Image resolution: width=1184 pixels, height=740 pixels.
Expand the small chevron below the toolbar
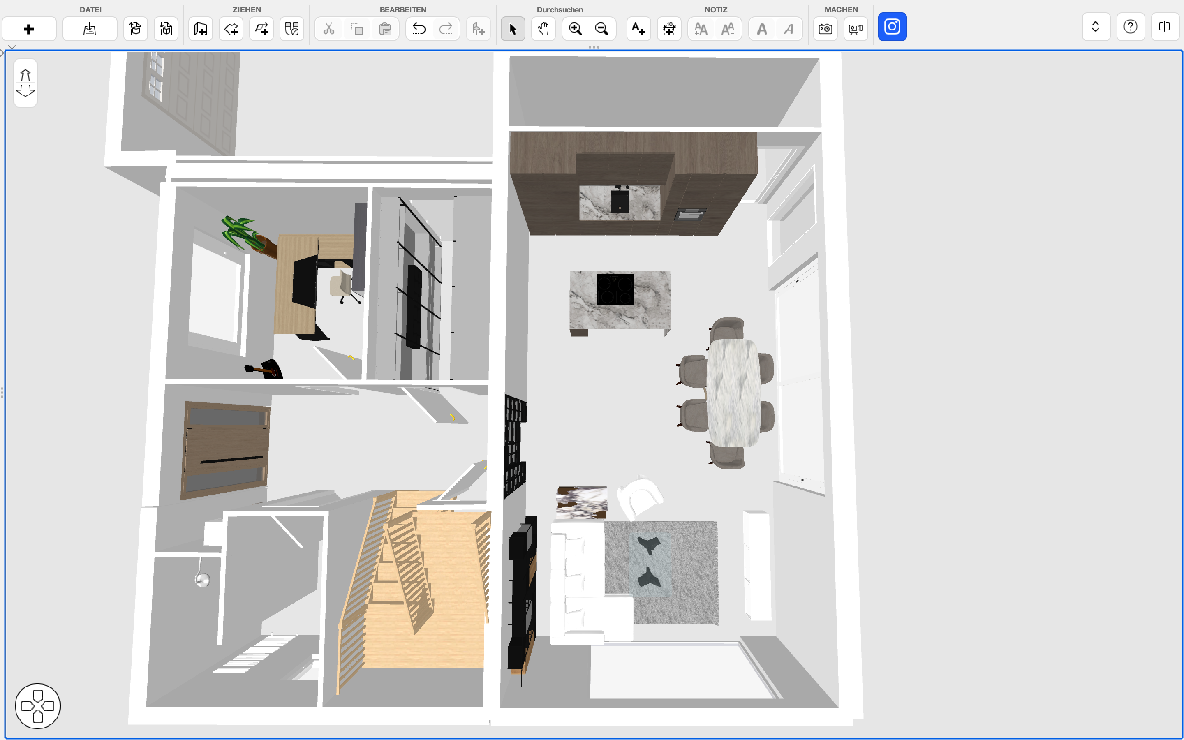(12, 47)
